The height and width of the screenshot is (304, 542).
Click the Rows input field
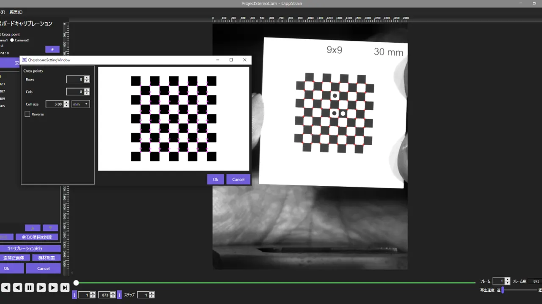(75, 79)
